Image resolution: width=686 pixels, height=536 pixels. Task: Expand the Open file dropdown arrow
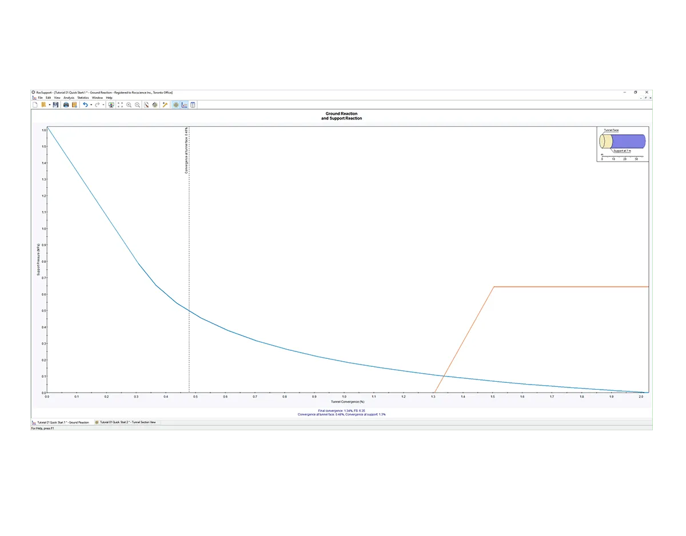pos(50,105)
